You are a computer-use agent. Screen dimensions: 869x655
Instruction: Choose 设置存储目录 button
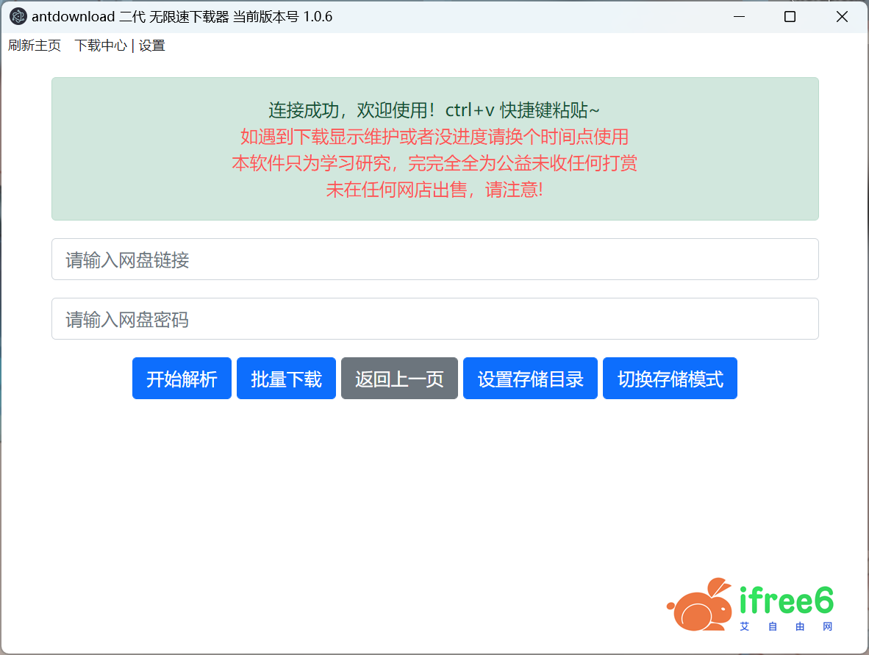[530, 379]
